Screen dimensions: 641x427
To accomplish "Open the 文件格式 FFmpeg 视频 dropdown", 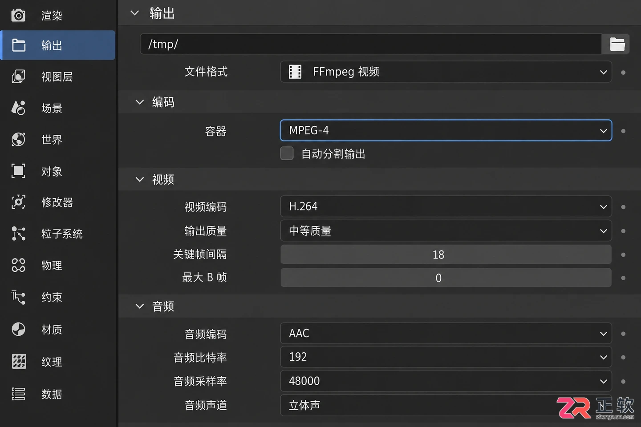I will click(x=446, y=72).
